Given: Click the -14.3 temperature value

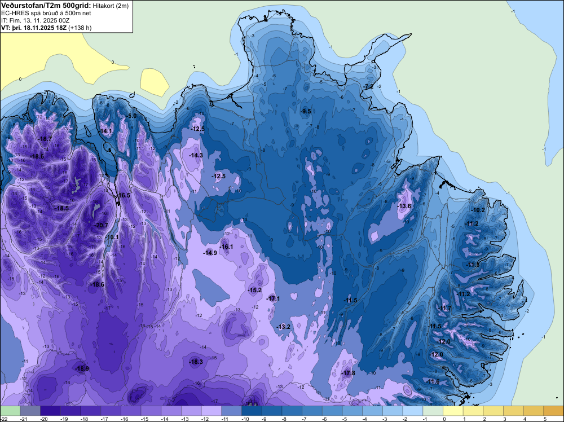Looking at the screenshot, I should [x=196, y=155].
